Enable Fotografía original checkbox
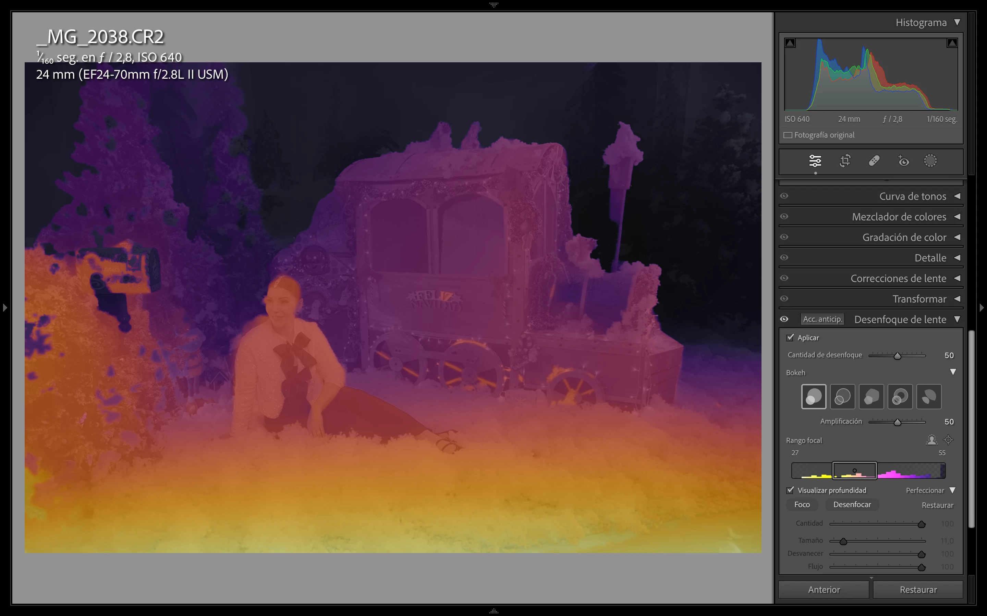Viewport: 987px width, 616px height. tap(788, 135)
